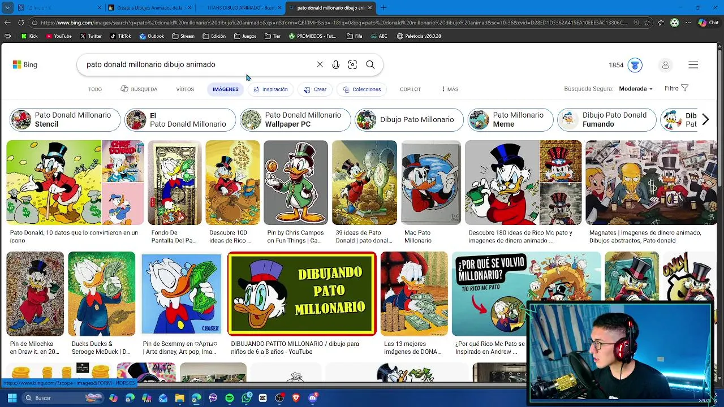The image size is (724, 407).
Task: Open CapCut from the taskbar
Action: pyautogui.click(x=262, y=398)
